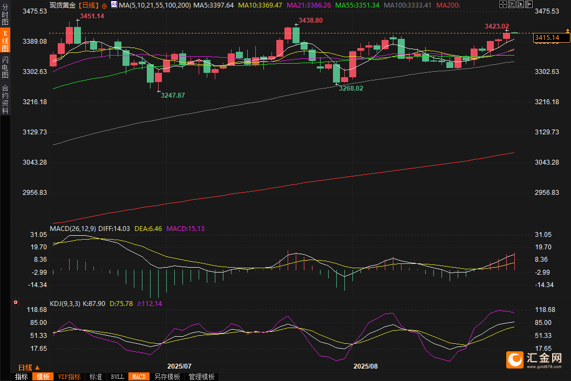Click the small indicator icon before MA(5,10,21,55,100,200)
The image size is (571, 381).
(x=113, y=5)
